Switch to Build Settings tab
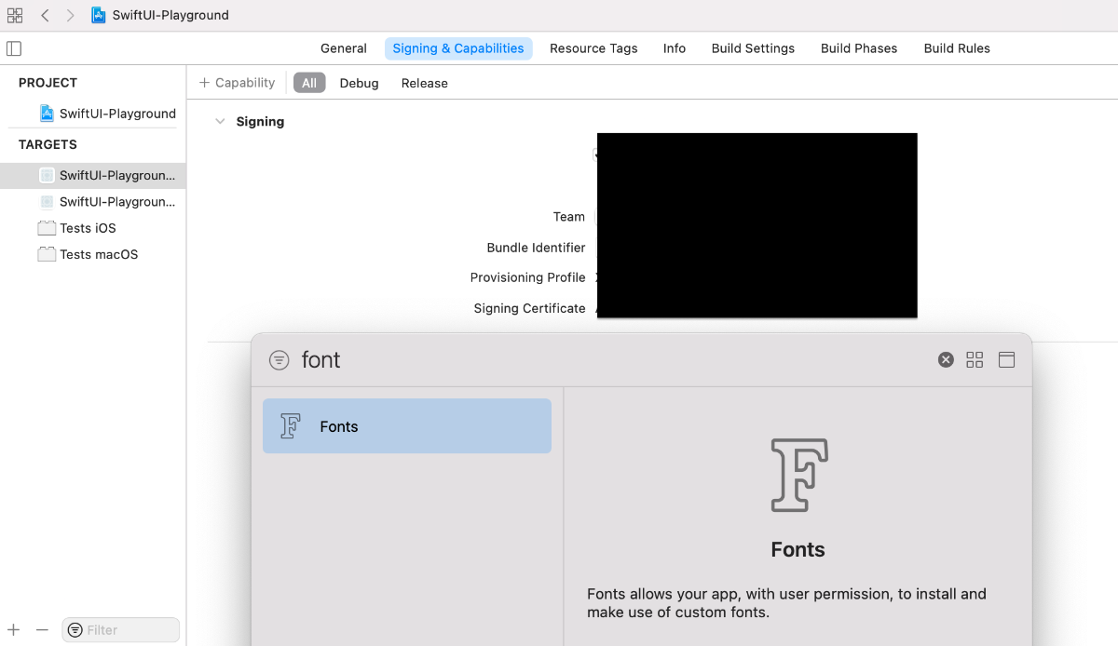The image size is (1118, 646). pos(753,48)
